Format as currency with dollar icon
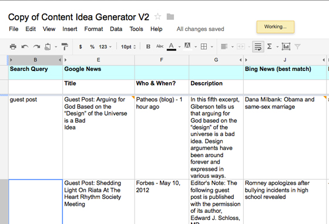 pyautogui.click(x=80, y=47)
